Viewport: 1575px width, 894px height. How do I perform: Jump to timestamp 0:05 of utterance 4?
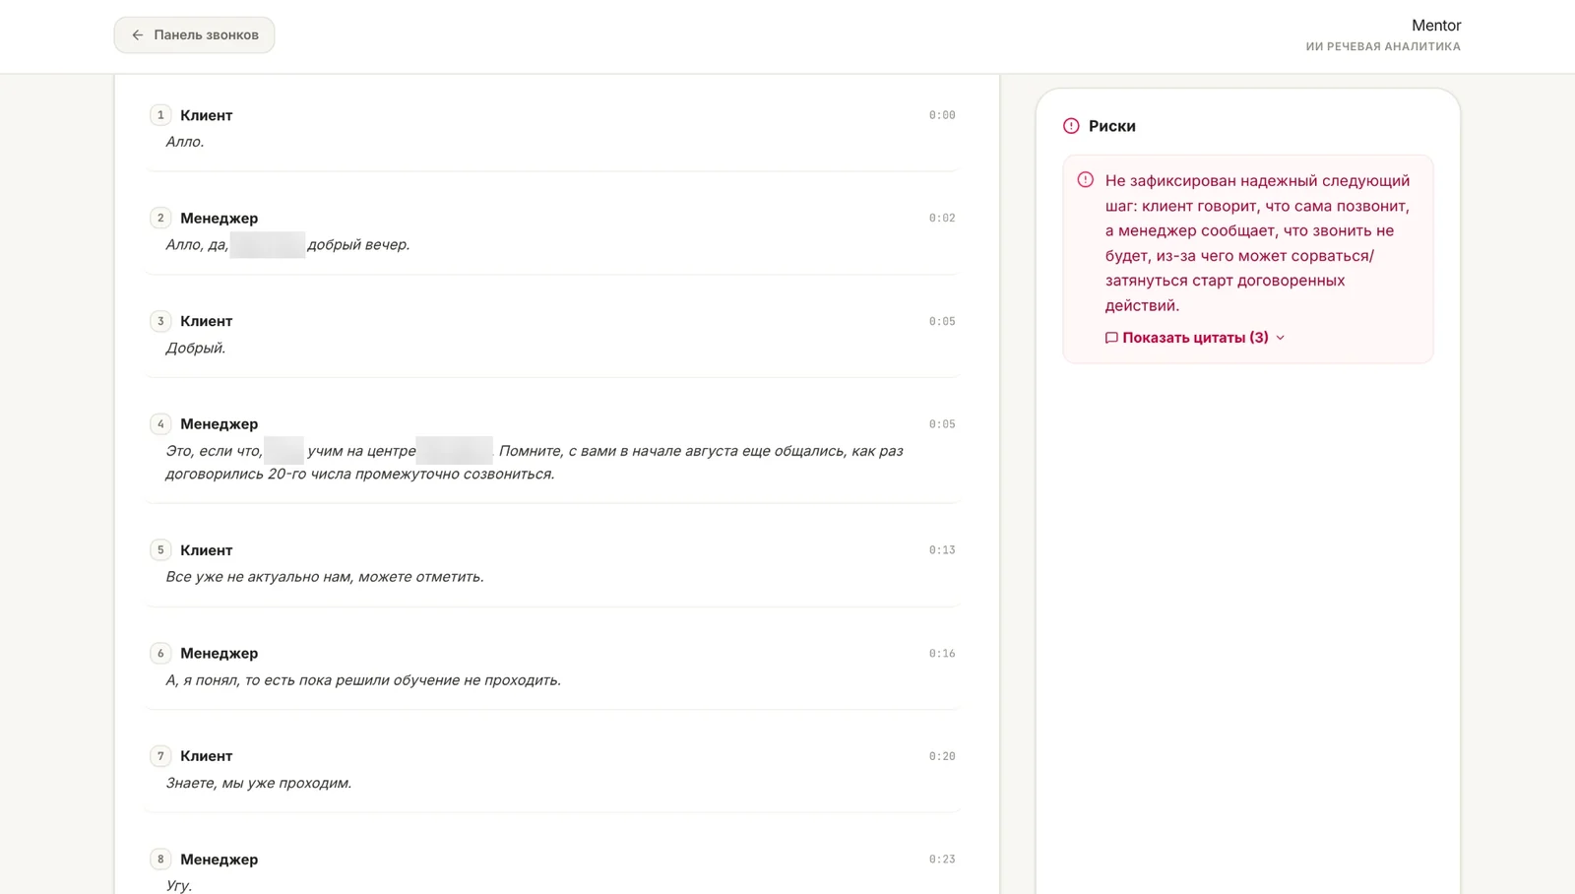click(942, 424)
